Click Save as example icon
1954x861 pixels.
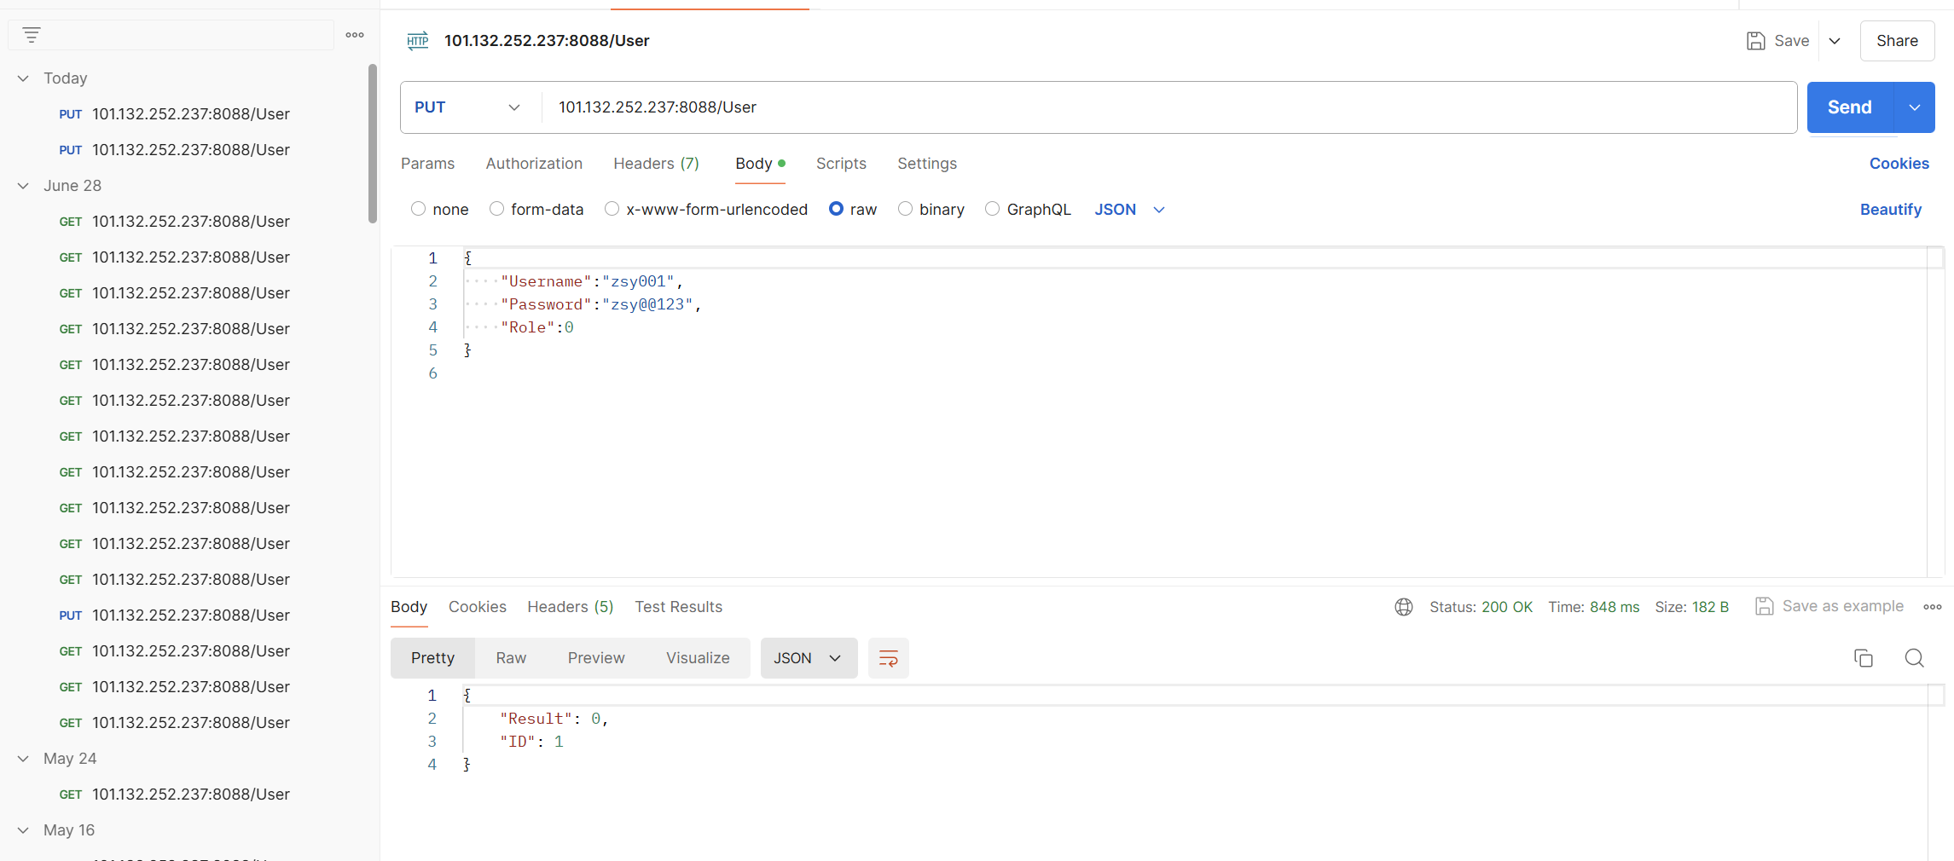pos(1764,606)
